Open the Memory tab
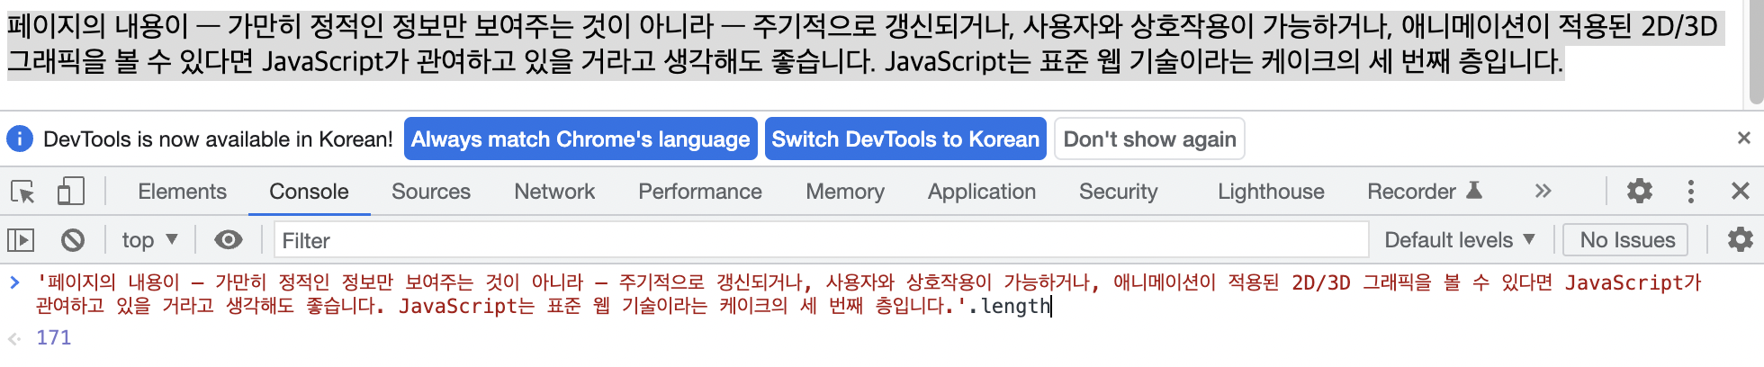 click(x=845, y=192)
